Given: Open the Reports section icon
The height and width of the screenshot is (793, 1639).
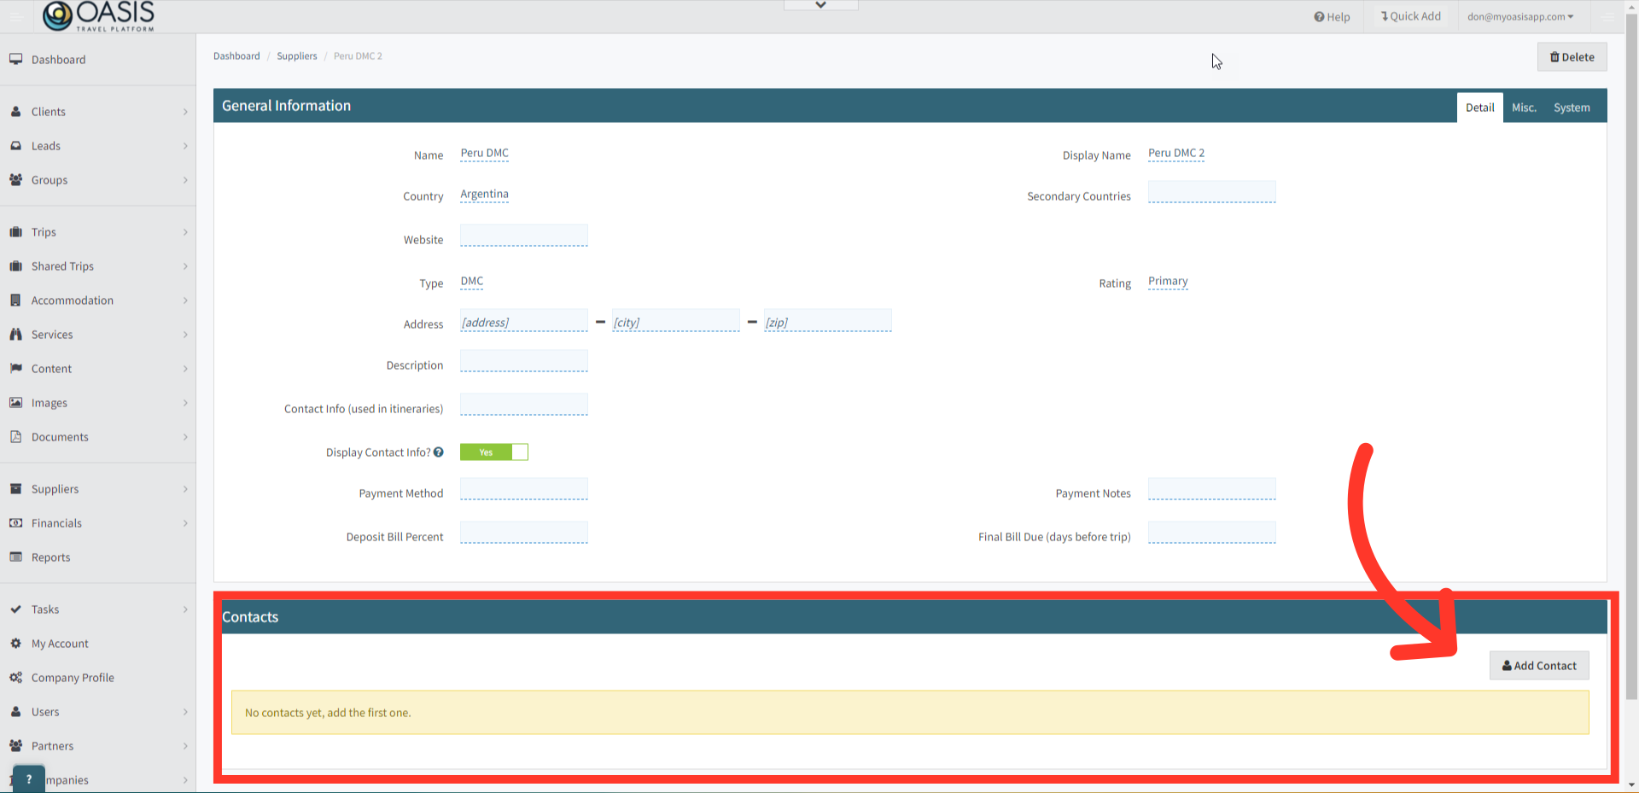Looking at the screenshot, I should pyautogui.click(x=17, y=557).
